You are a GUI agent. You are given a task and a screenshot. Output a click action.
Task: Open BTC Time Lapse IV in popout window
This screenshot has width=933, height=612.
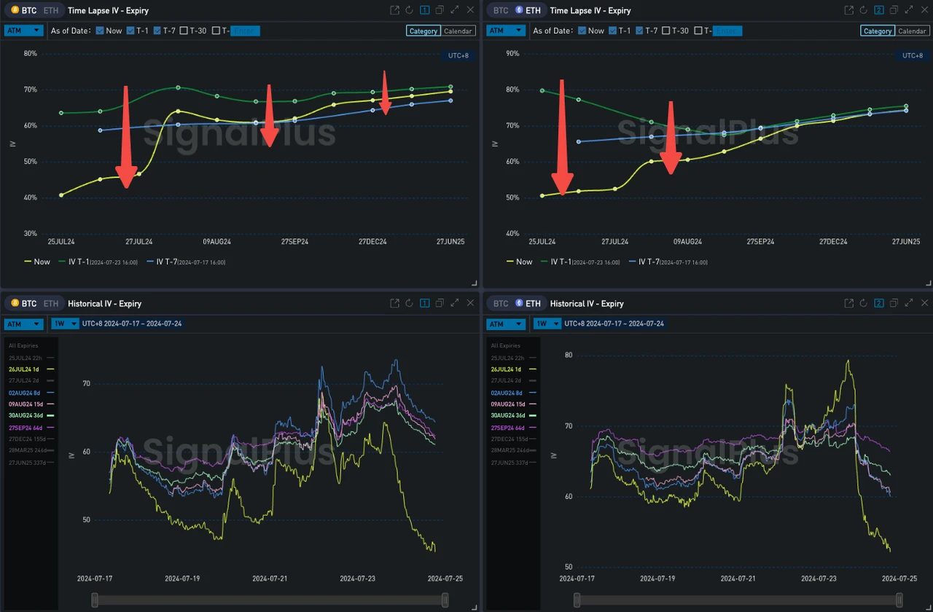coord(394,10)
